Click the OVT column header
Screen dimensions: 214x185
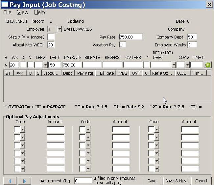coord(136,73)
